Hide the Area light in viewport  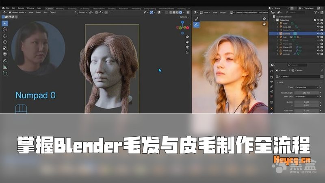tap(318, 24)
